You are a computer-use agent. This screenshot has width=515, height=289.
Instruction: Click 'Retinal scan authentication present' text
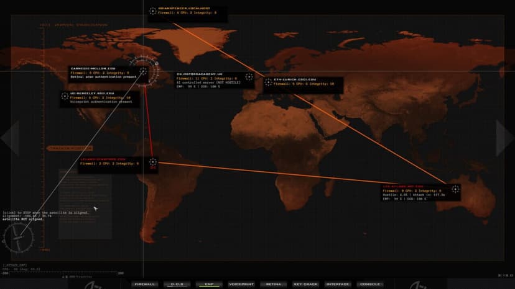click(103, 77)
